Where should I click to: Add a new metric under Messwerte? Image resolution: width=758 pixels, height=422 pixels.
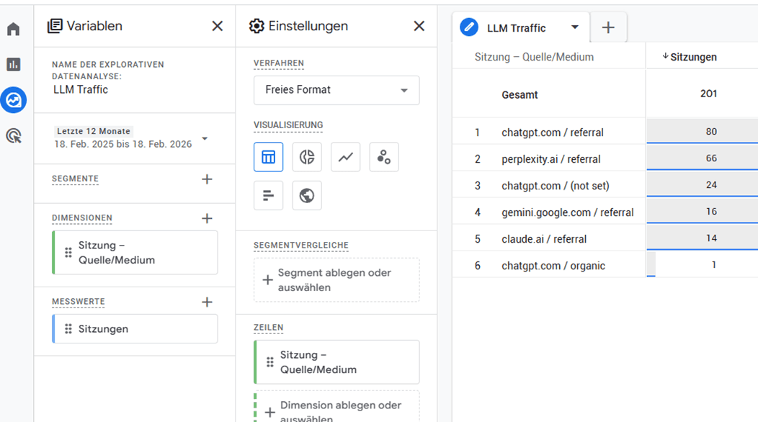[207, 302]
